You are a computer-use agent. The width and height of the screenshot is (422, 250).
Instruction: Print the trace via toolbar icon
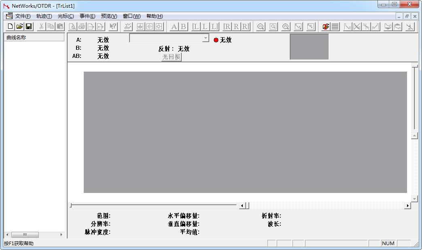click(x=82, y=26)
